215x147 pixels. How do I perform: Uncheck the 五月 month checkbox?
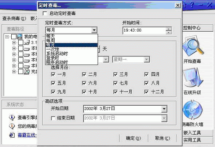tap(53, 83)
